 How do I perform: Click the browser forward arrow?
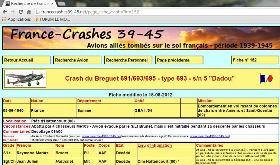(13, 12)
